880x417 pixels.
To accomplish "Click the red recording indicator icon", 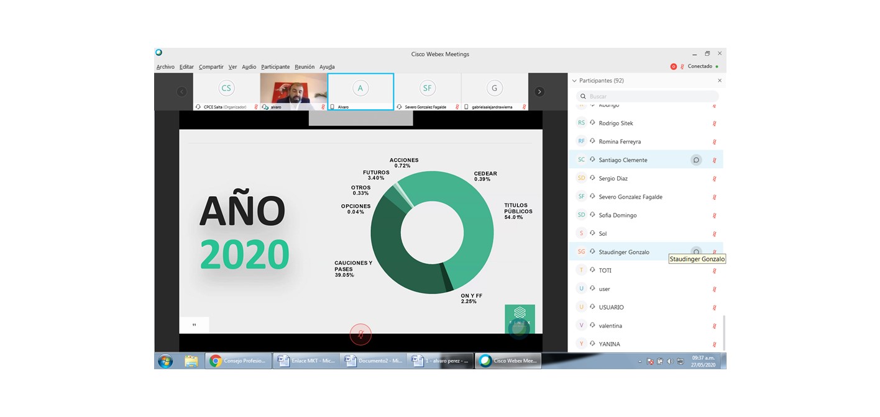I will (x=673, y=66).
